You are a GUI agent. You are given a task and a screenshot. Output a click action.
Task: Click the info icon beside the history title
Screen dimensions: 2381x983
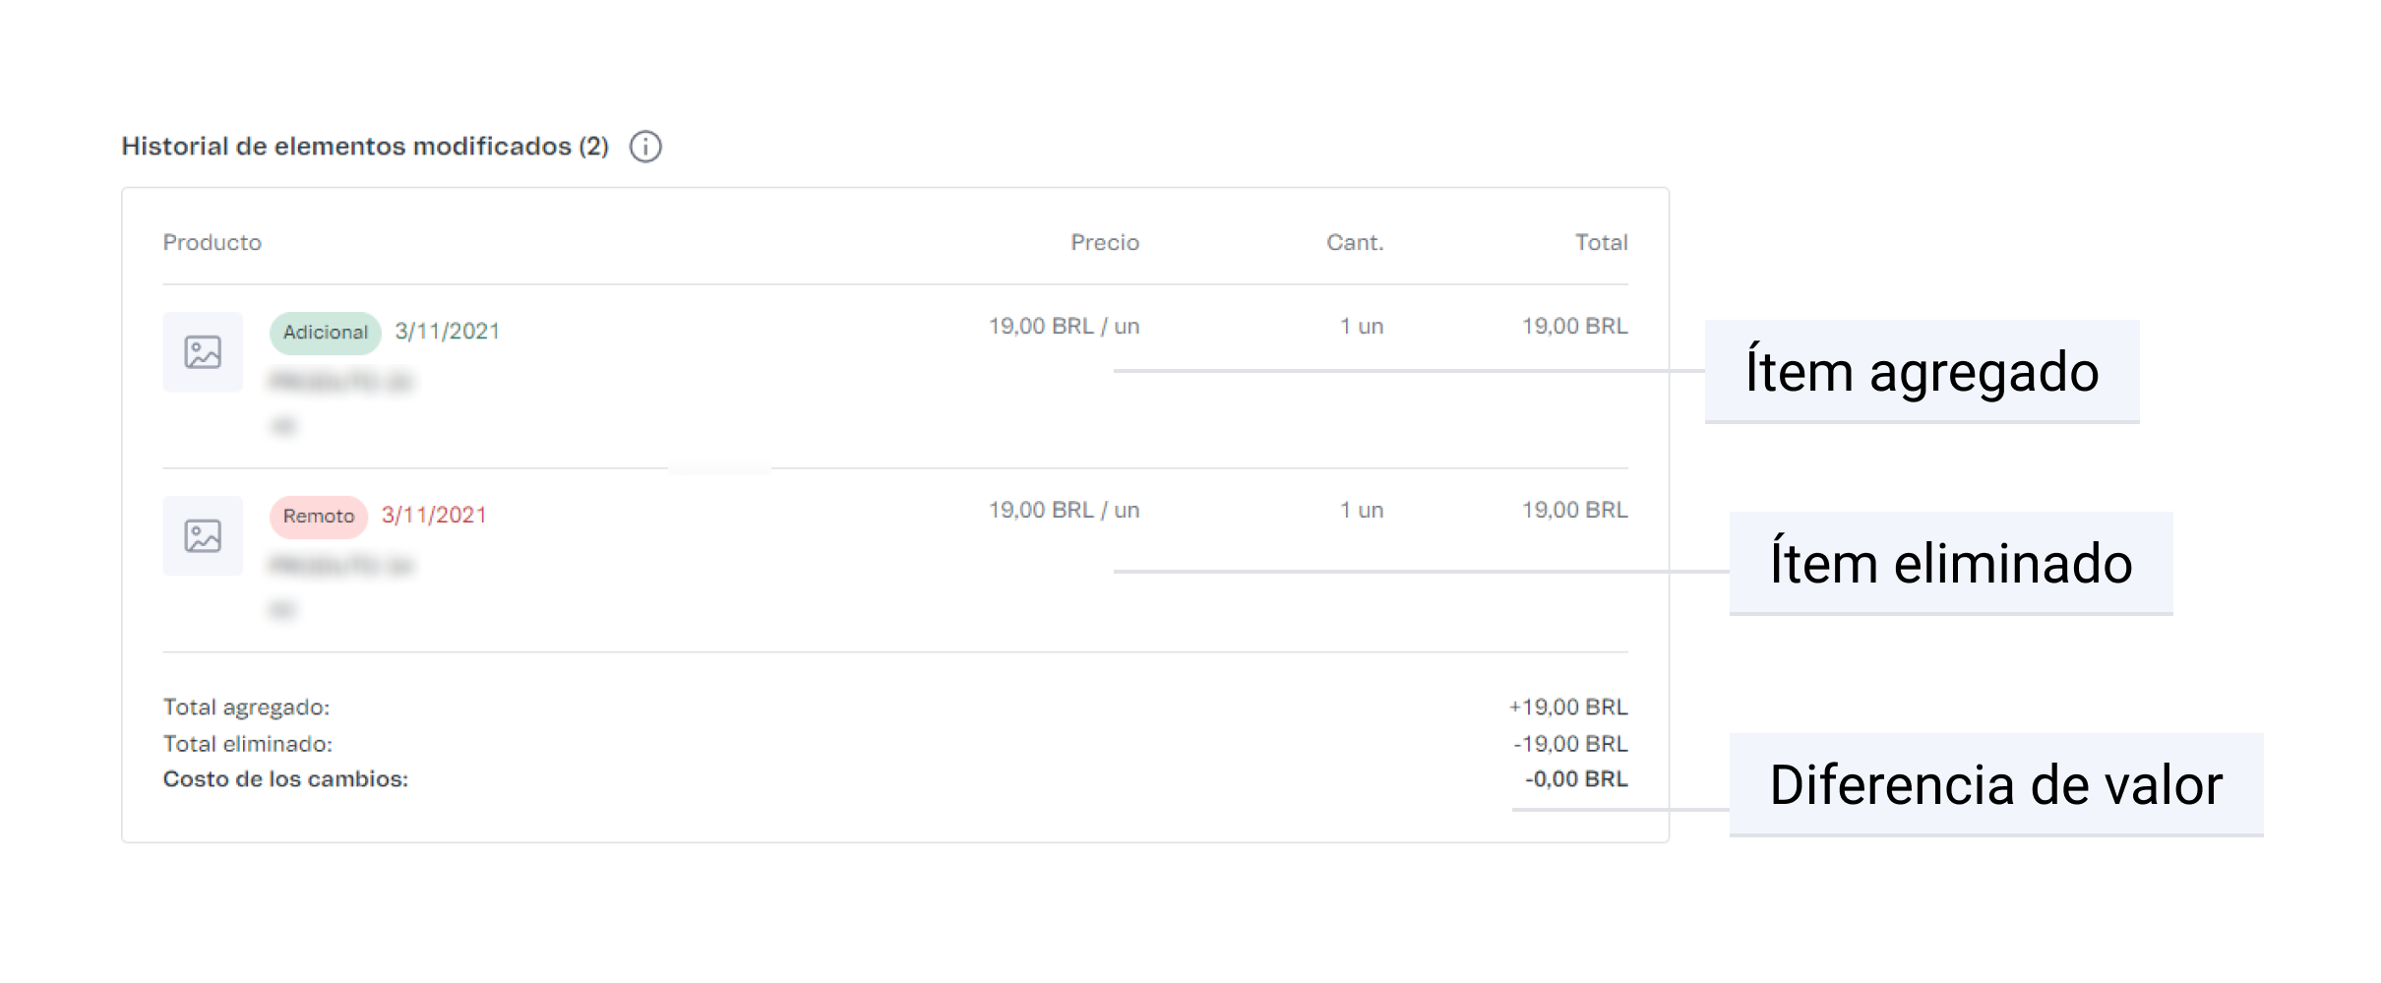click(x=645, y=147)
